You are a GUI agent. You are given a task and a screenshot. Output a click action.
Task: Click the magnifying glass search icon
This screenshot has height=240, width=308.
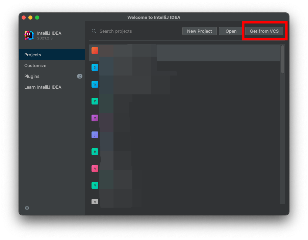94,31
